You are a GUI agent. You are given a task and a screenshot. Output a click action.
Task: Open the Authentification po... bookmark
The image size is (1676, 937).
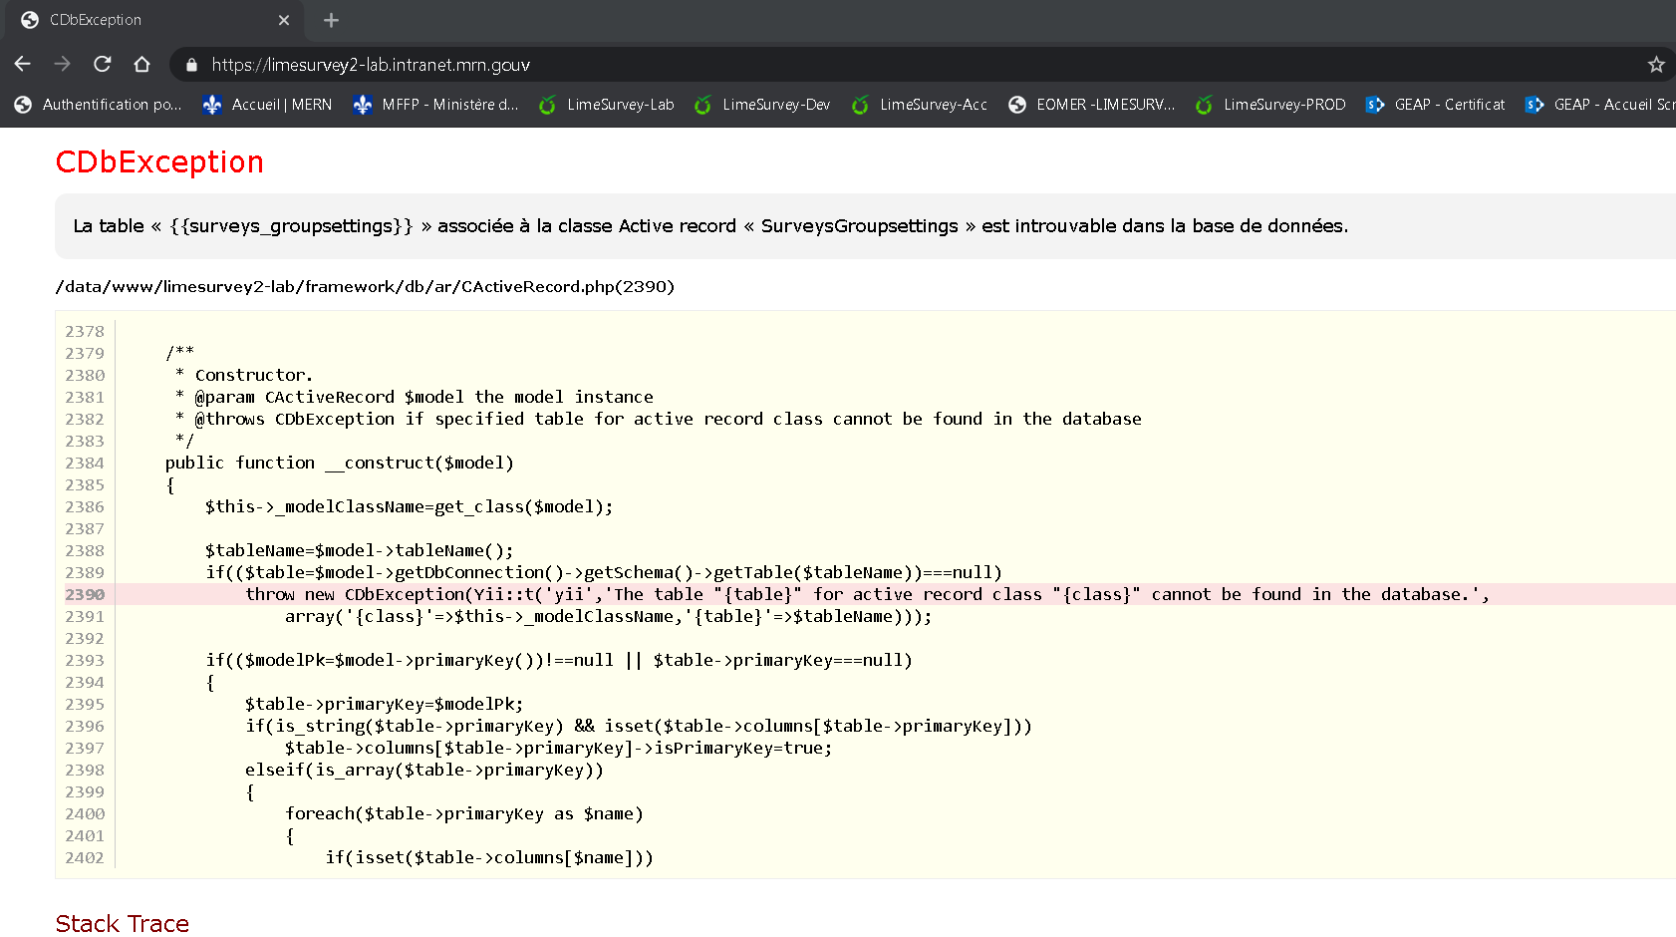99,105
